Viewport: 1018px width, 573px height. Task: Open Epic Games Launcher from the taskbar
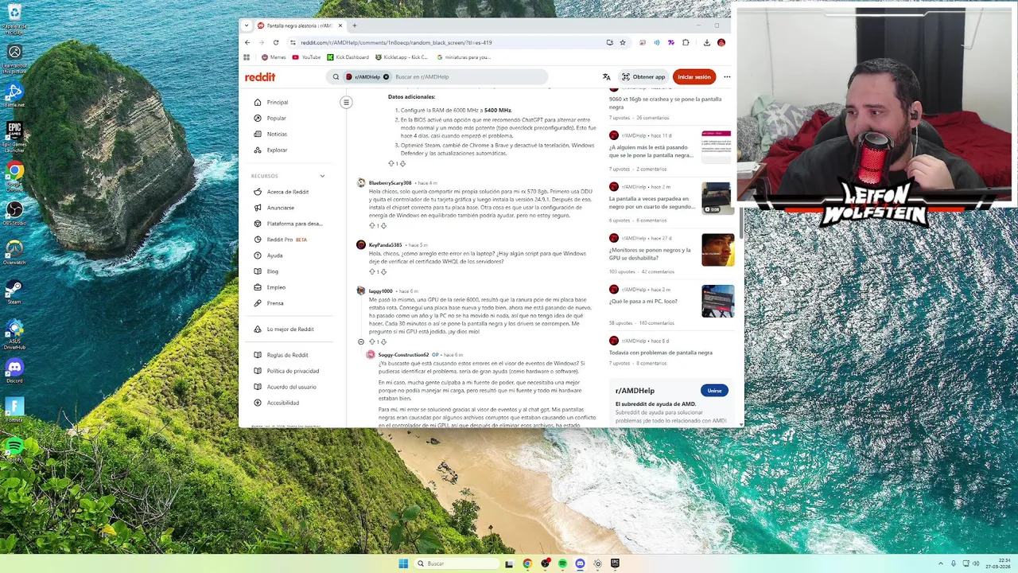coord(615,563)
